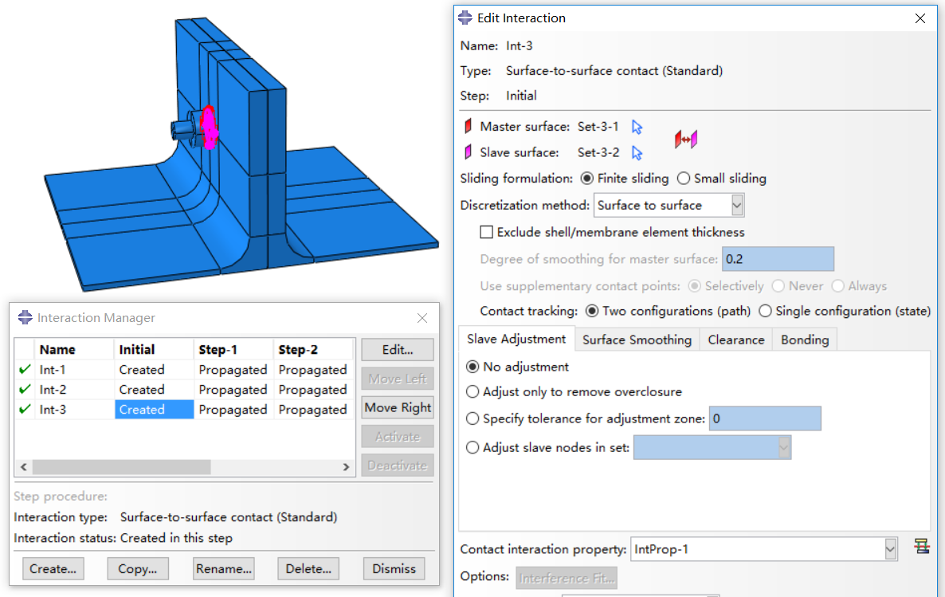945x597 pixels.
Task: Click the Initial column header
Action: pyautogui.click(x=155, y=350)
